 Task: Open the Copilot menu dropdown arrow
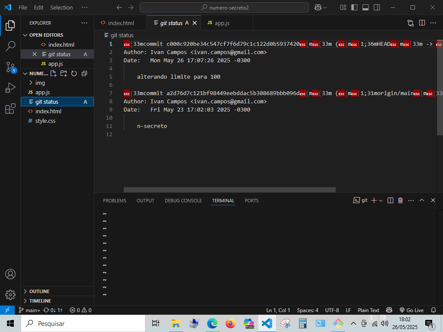click(325, 8)
